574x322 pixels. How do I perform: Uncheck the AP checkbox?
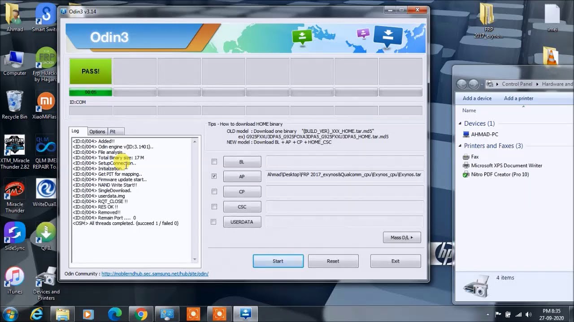(x=214, y=176)
